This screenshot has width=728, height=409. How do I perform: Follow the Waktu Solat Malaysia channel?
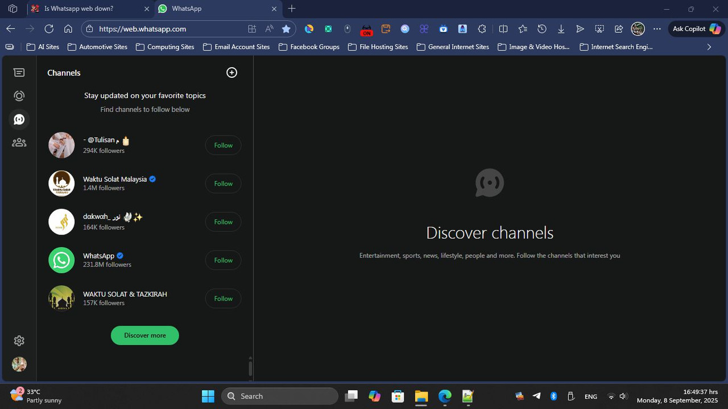[x=223, y=183]
